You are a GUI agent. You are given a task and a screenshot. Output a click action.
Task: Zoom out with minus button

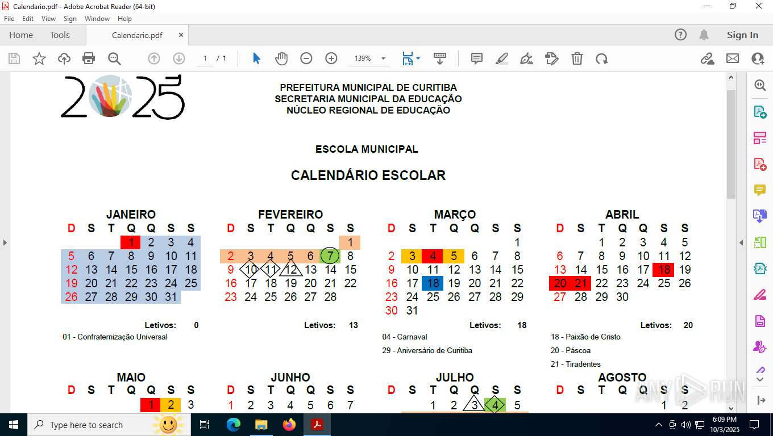pyautogui.click(x=306, y=58)
